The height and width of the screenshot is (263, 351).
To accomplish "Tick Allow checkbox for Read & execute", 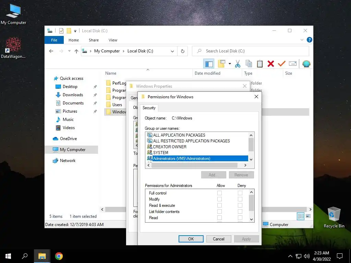I will (x=219, y=205).
